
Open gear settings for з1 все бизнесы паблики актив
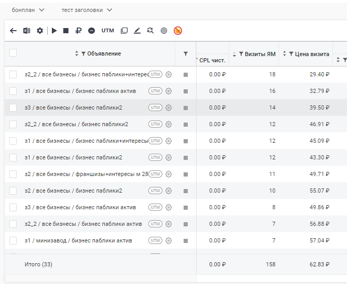tap(169, 91)
